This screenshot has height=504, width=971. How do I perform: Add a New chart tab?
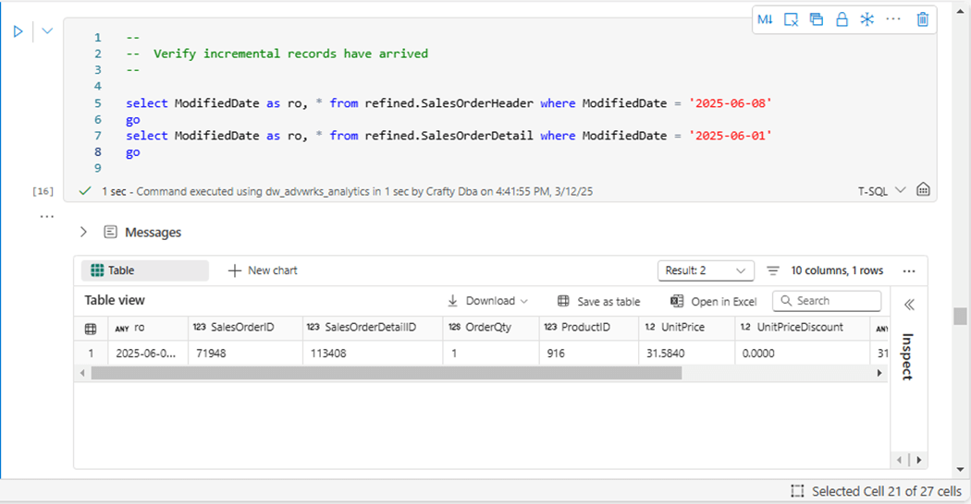(263, 270)
